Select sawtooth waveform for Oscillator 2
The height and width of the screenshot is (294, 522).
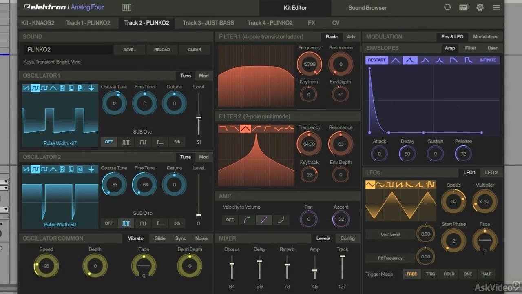pyautogui.click(x=27, y=169)
